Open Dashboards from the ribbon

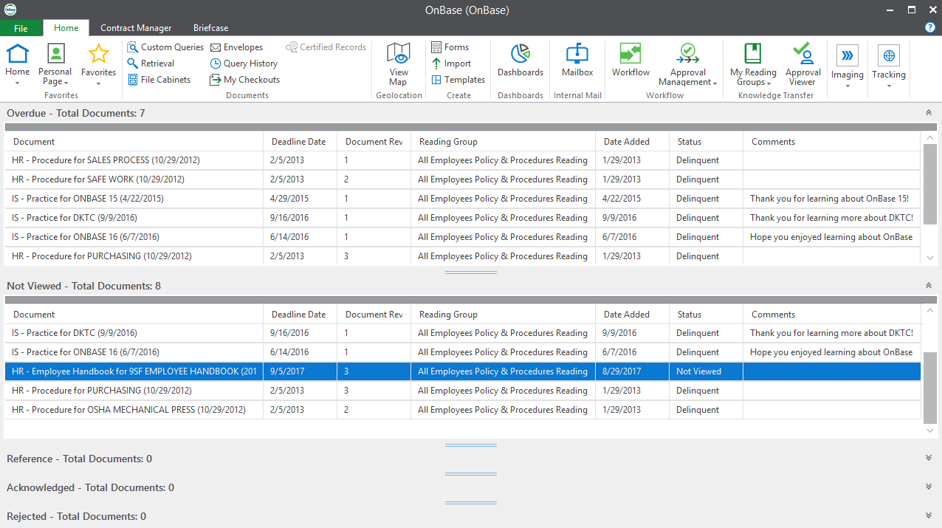pos(520,60)
